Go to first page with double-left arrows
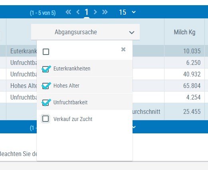The height and width of the screenshot is (170, 208). pos(68,12)
